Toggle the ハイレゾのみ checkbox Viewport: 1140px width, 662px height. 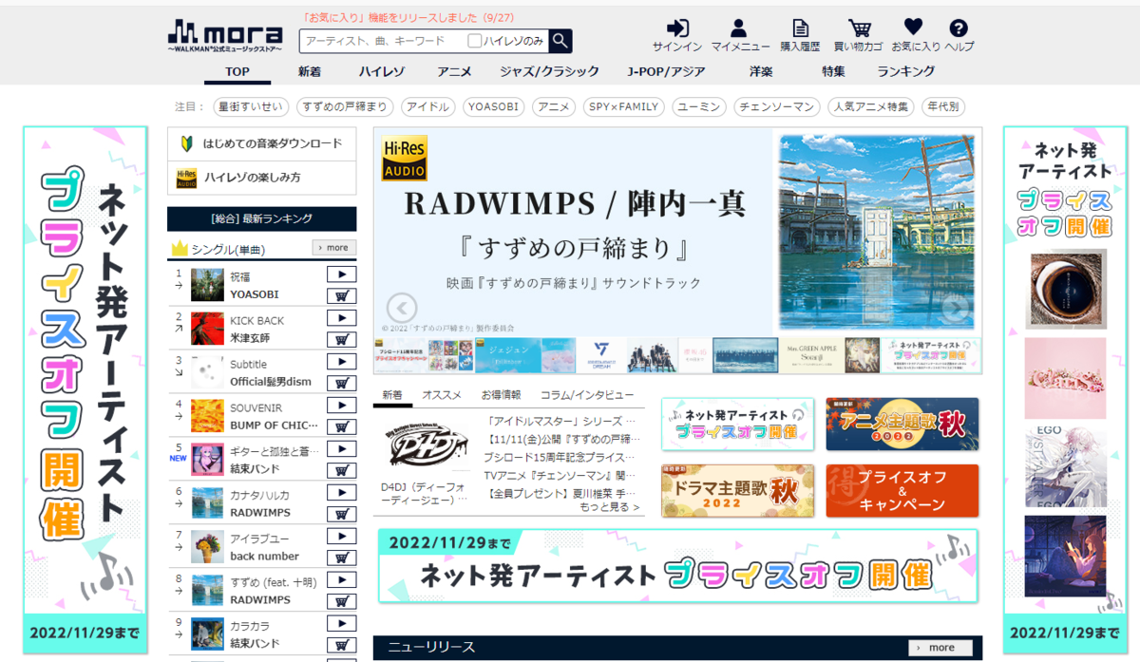475,41
